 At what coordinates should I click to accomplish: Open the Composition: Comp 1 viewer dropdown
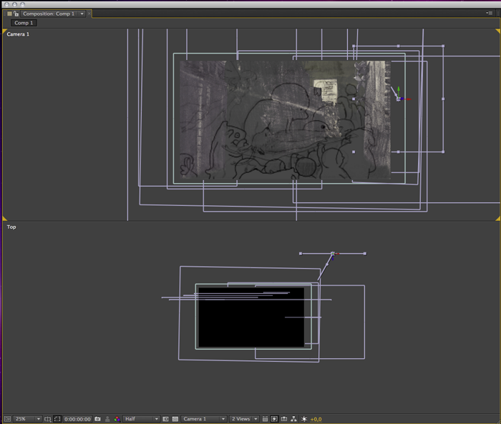(x=82, y=14)
